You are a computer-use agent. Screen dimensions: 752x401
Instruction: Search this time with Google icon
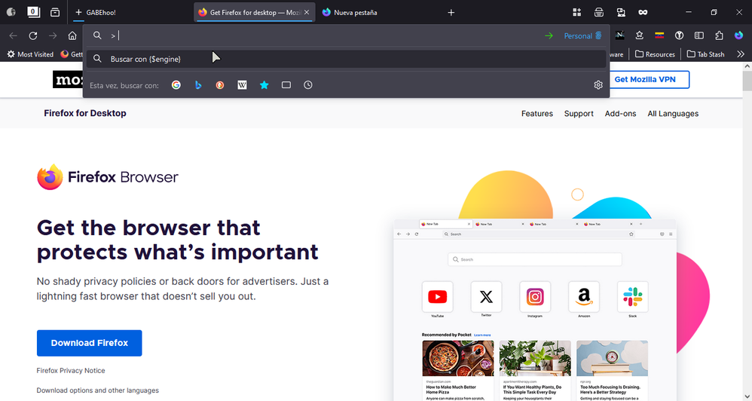pos(176,85)
